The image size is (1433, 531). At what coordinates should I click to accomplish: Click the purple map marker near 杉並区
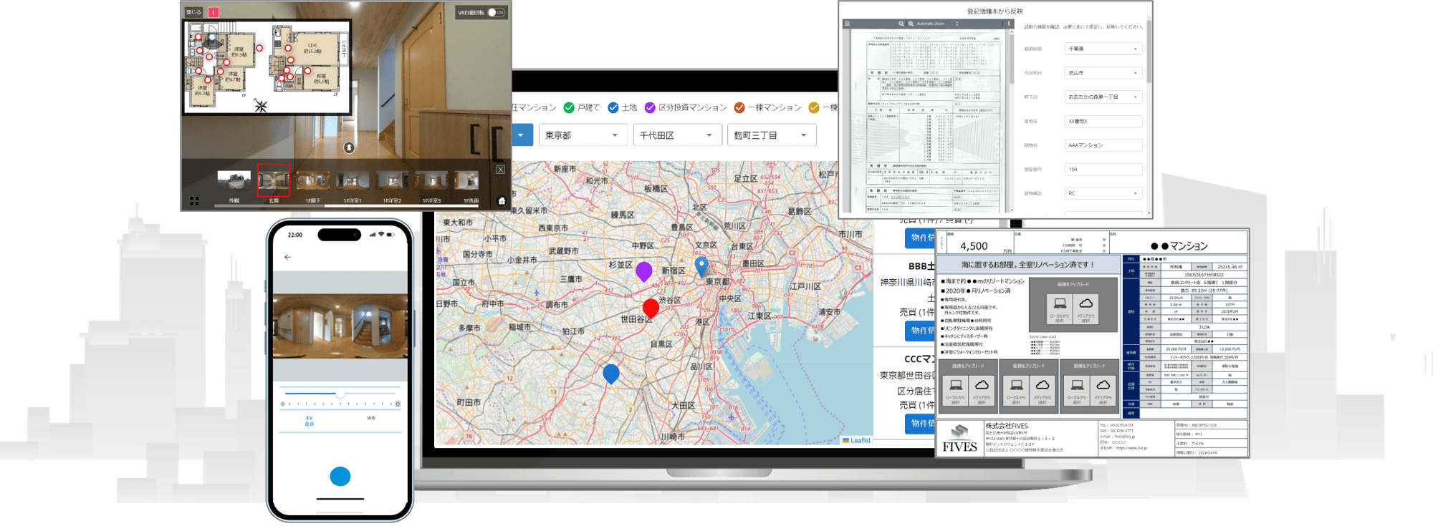click(x=644, y=271)
